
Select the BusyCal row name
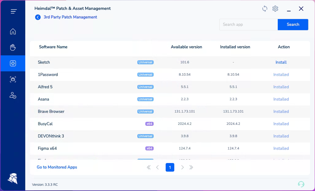click(45, 124)
